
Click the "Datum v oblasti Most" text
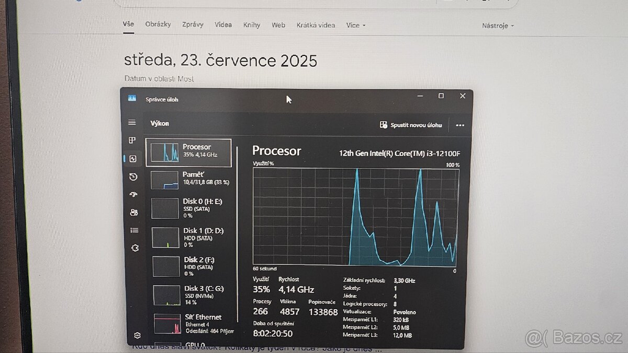coord(159,79)
